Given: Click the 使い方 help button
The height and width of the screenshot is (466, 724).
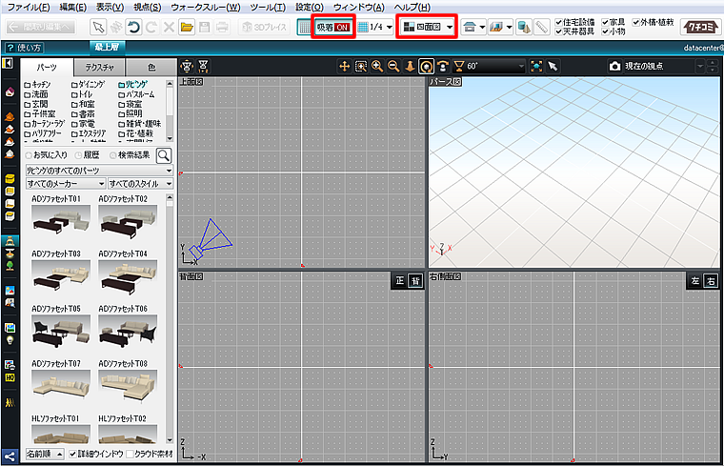Looking at the screenshot, I should (x=23, y=47).
